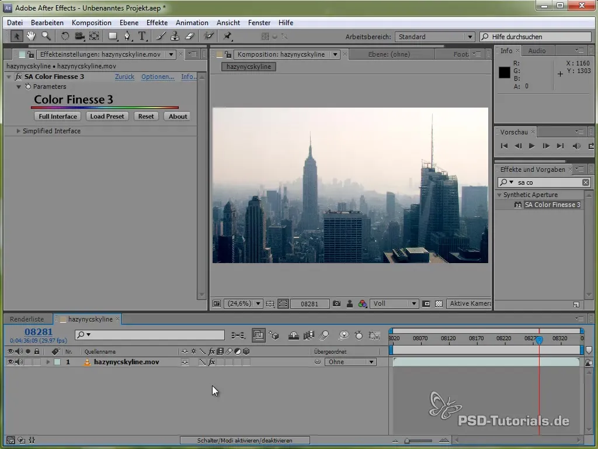The height and width of the screenshot is (449, 598).
Task: Select the Clone Stamp tool
Action: pyautogui.click(x=175, y=36)
